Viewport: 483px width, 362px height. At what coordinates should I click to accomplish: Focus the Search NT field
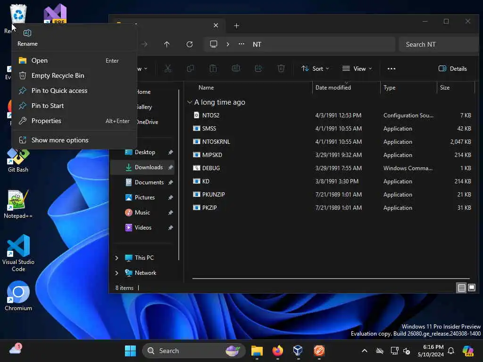pos(439,44)
